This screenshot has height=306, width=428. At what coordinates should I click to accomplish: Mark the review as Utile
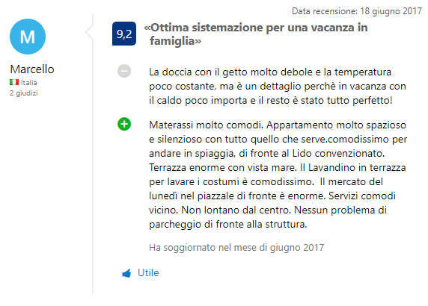pyautogui.click(x=148, y=272)
